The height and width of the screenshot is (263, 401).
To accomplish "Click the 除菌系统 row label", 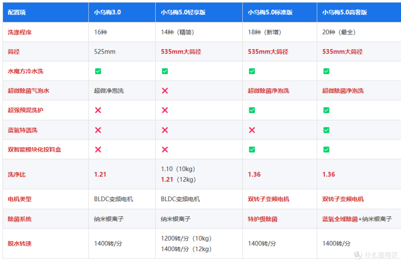I will [19, 219].
